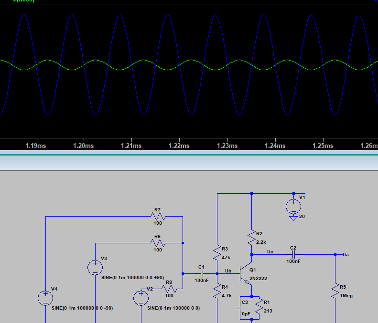Click the C2 designator label
Viewport: 378px width, 323px height.
click(293, 248)
